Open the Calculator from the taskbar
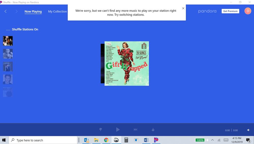The width and height of the screenshot is (254, 144). pos(126,140)
